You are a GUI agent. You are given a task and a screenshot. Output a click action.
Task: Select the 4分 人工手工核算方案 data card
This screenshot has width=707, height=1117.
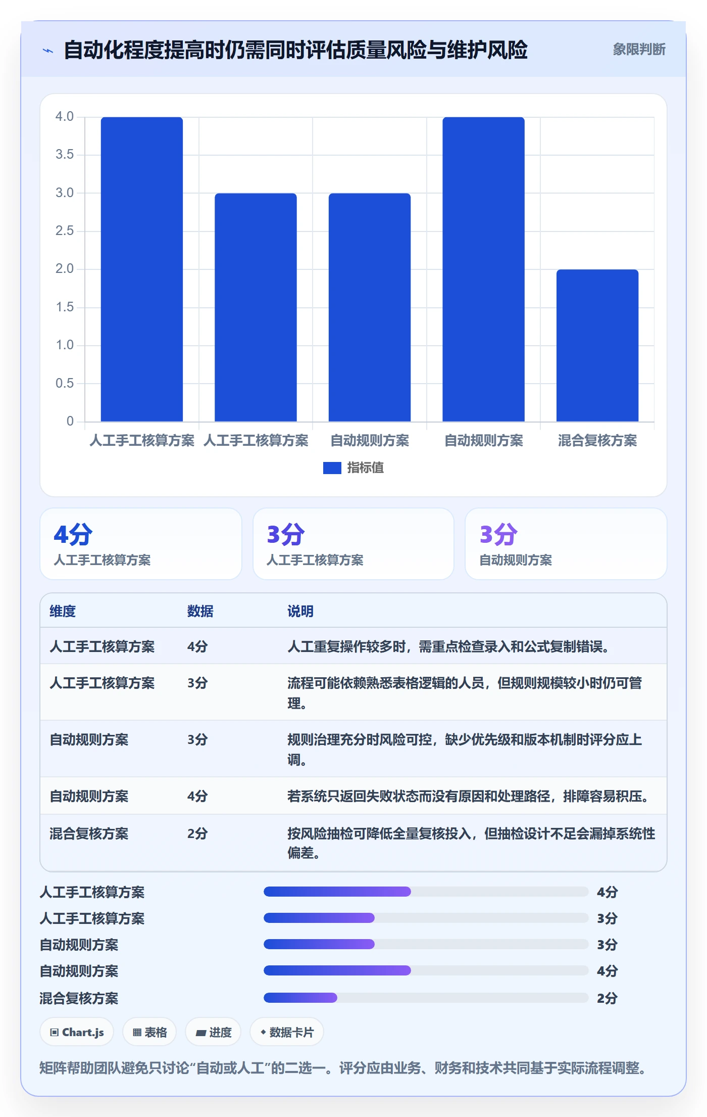point(141,544)
